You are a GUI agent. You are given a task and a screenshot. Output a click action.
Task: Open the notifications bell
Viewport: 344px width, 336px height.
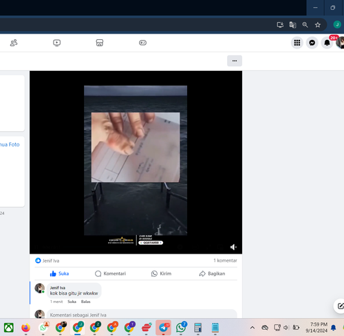(327, 43)
